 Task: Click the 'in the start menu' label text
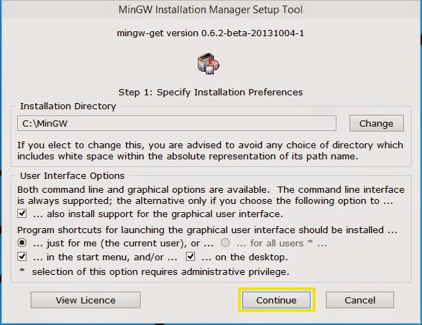pos(105,257)
